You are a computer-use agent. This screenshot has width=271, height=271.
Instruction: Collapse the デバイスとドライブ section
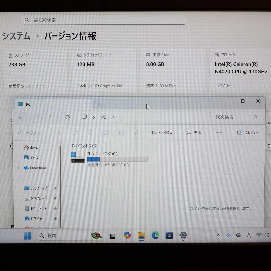[68, 146]
